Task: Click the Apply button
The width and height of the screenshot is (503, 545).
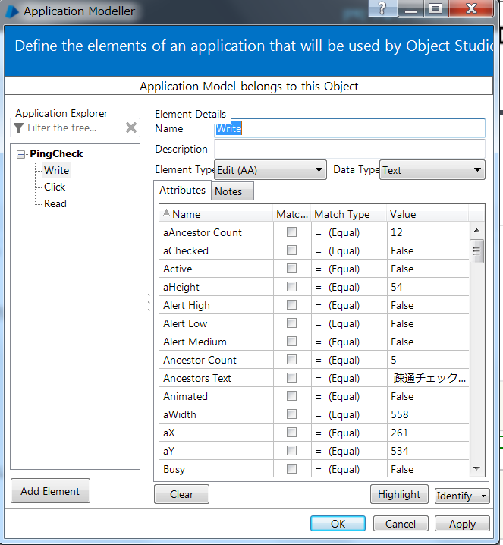Action: (x=462, y=524)
